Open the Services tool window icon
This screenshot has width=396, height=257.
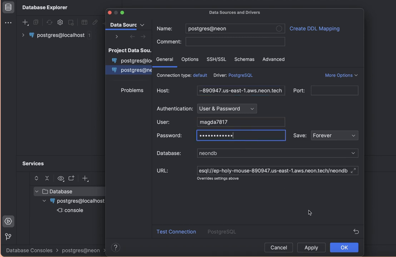click(x=8, y=221)
